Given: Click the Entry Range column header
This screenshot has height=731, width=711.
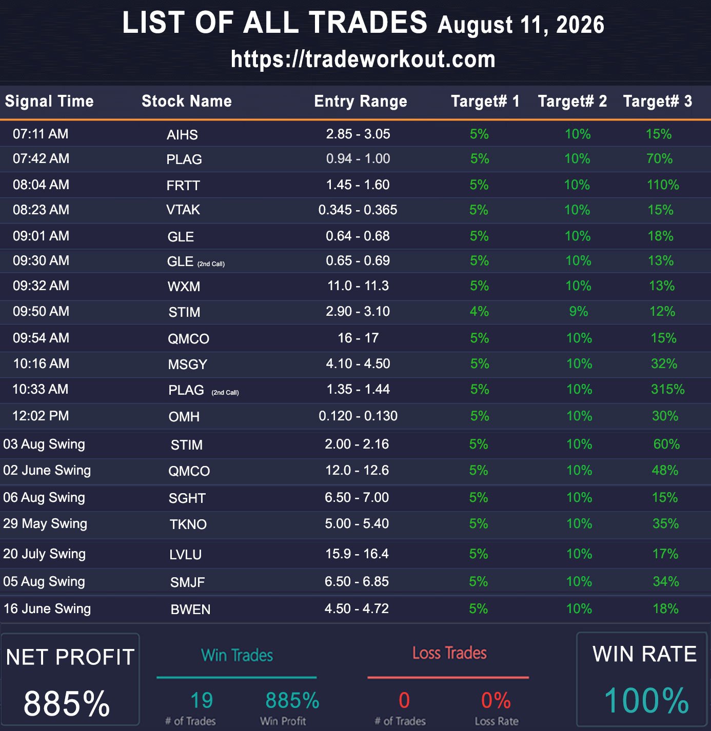Looking at the screenshot, I should [361, 101].
